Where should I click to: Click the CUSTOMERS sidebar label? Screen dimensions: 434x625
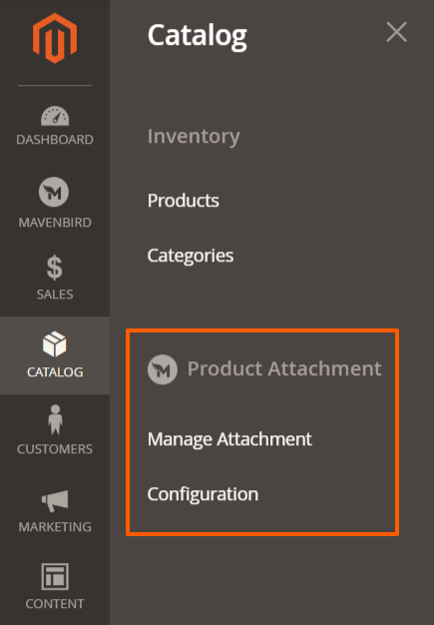[55, 449]
